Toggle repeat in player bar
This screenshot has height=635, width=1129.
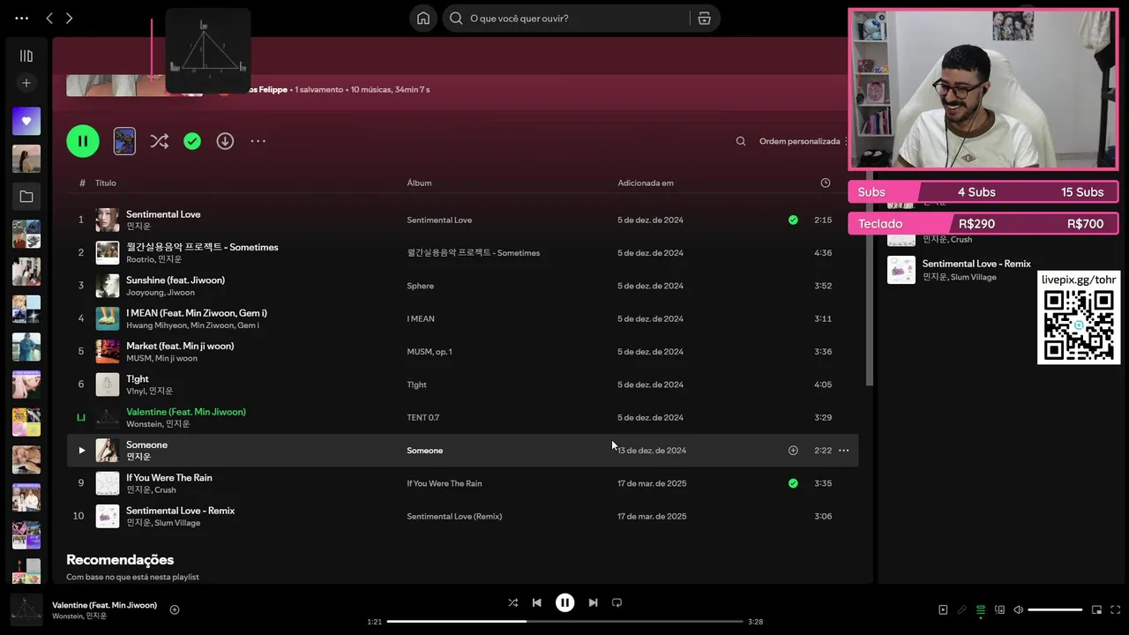click(x=617, y=602)
